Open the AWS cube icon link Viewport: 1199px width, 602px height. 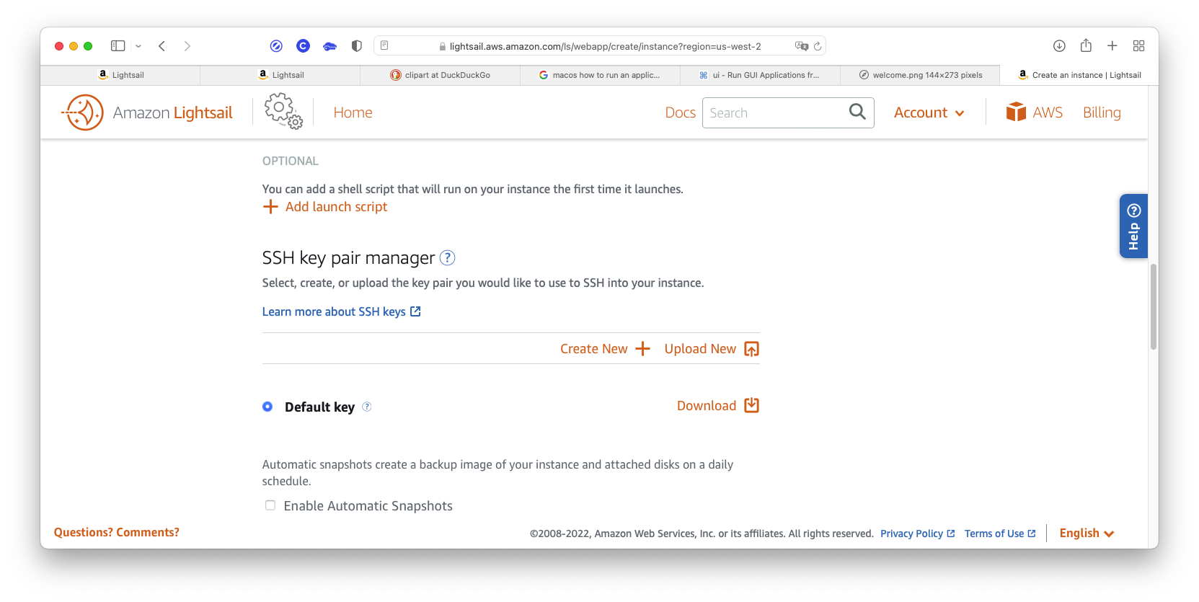pos(1016,112)
